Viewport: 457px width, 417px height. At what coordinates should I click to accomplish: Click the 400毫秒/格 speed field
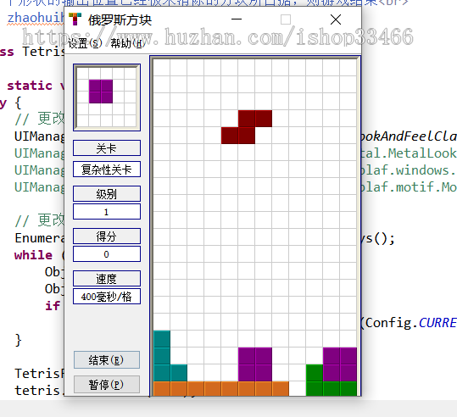[x=106, y=297]
